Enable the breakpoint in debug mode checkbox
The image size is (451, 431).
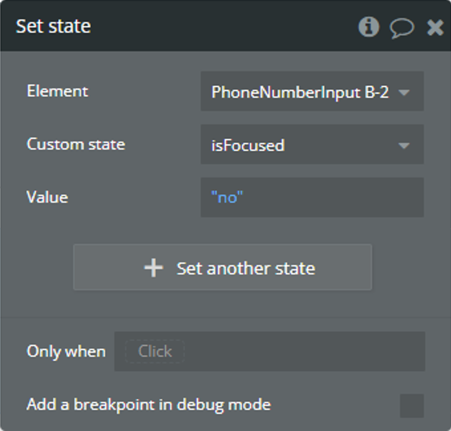[x=412, y=405]
